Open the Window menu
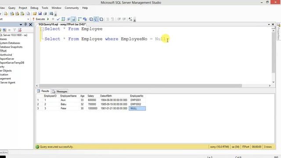 pyautogui.click(x=56, y=8)
